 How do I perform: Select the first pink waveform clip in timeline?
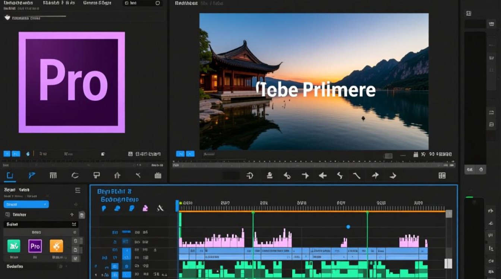coord(212,238)
